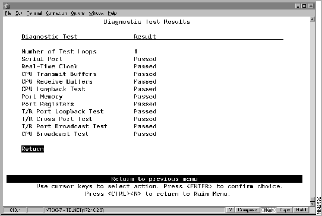Toggle the Hold indicator in status bar

[x=301, y=210]
